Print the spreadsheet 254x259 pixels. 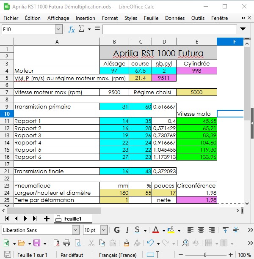coord(67,243)
